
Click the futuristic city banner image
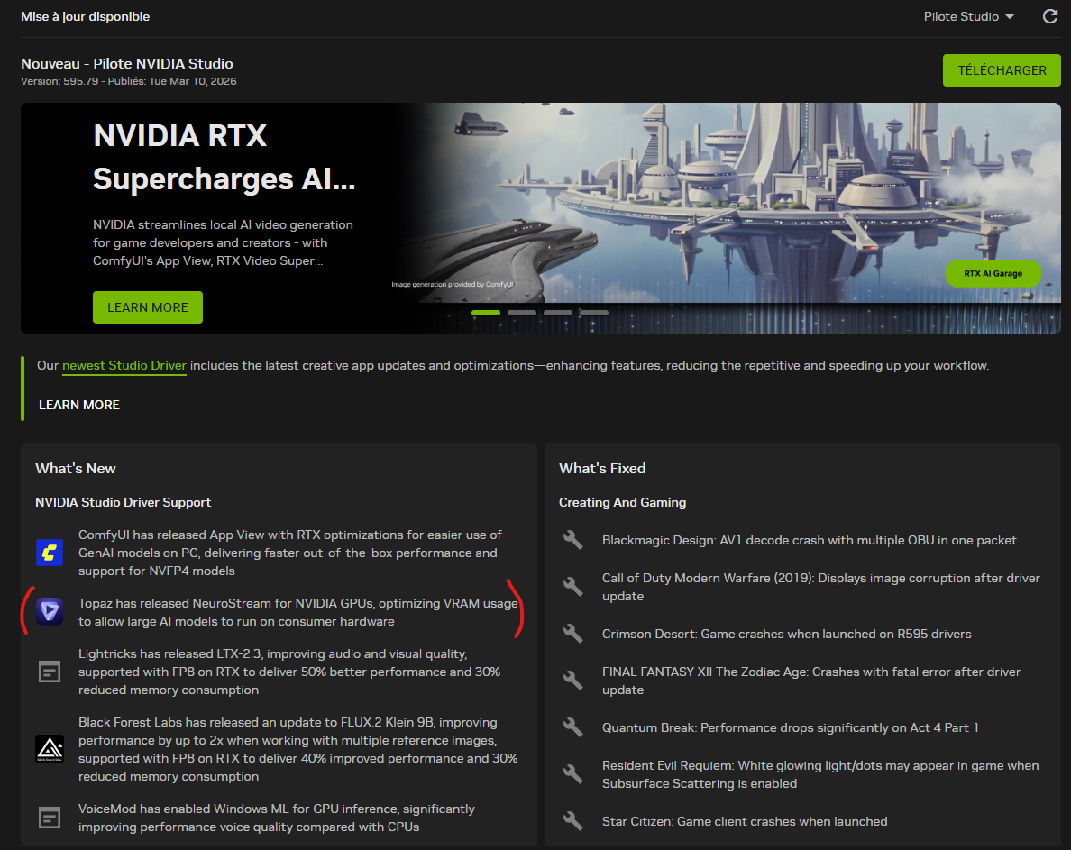click(x=739, y=198)
